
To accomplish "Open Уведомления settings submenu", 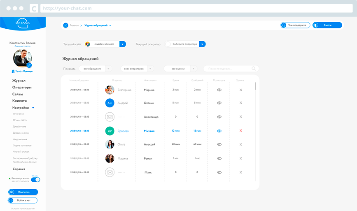I will click(x=20, y=139).
